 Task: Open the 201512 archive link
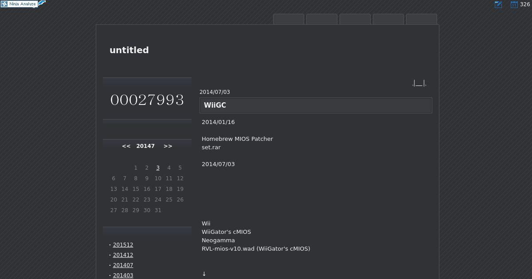[123, 245]
